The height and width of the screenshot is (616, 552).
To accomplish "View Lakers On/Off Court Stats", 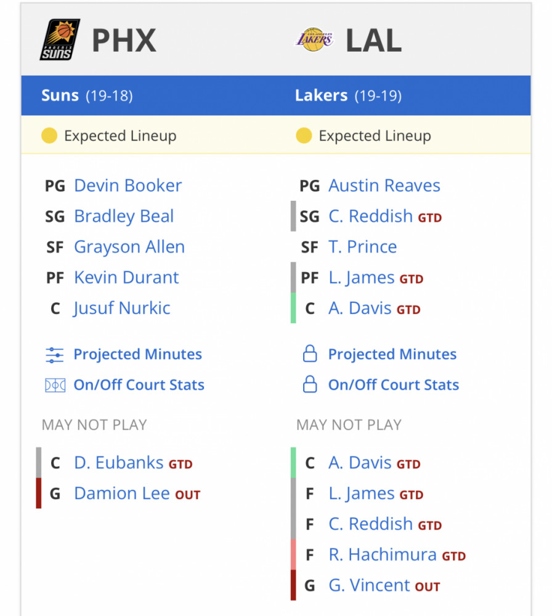I will (394, 385).
